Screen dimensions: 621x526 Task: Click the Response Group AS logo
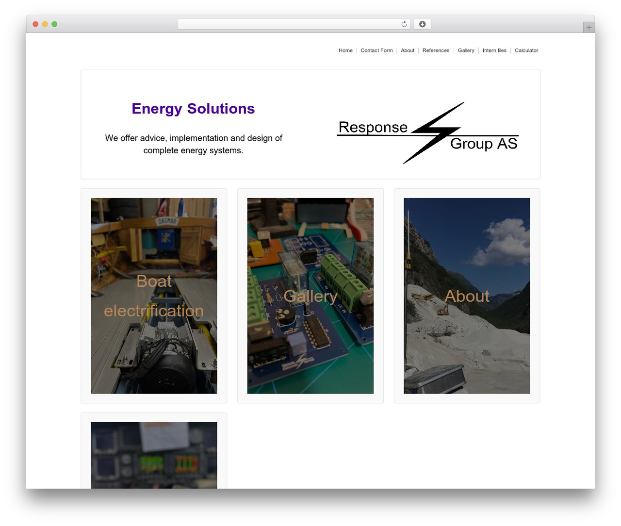click(x=427, y=133)
